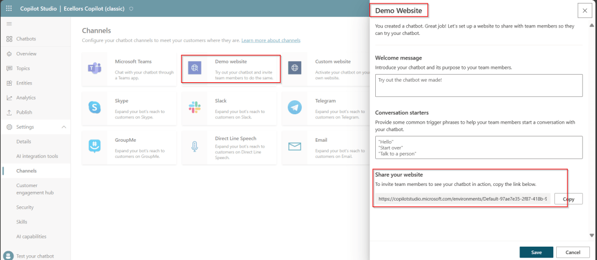Open Topics in the sidebar
The height and width of the screenshot is (260, 597).
23,68
